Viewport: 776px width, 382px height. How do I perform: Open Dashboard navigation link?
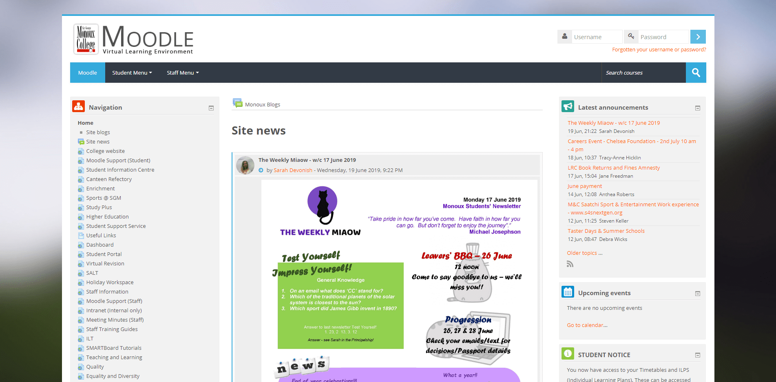tap(100, 245)
